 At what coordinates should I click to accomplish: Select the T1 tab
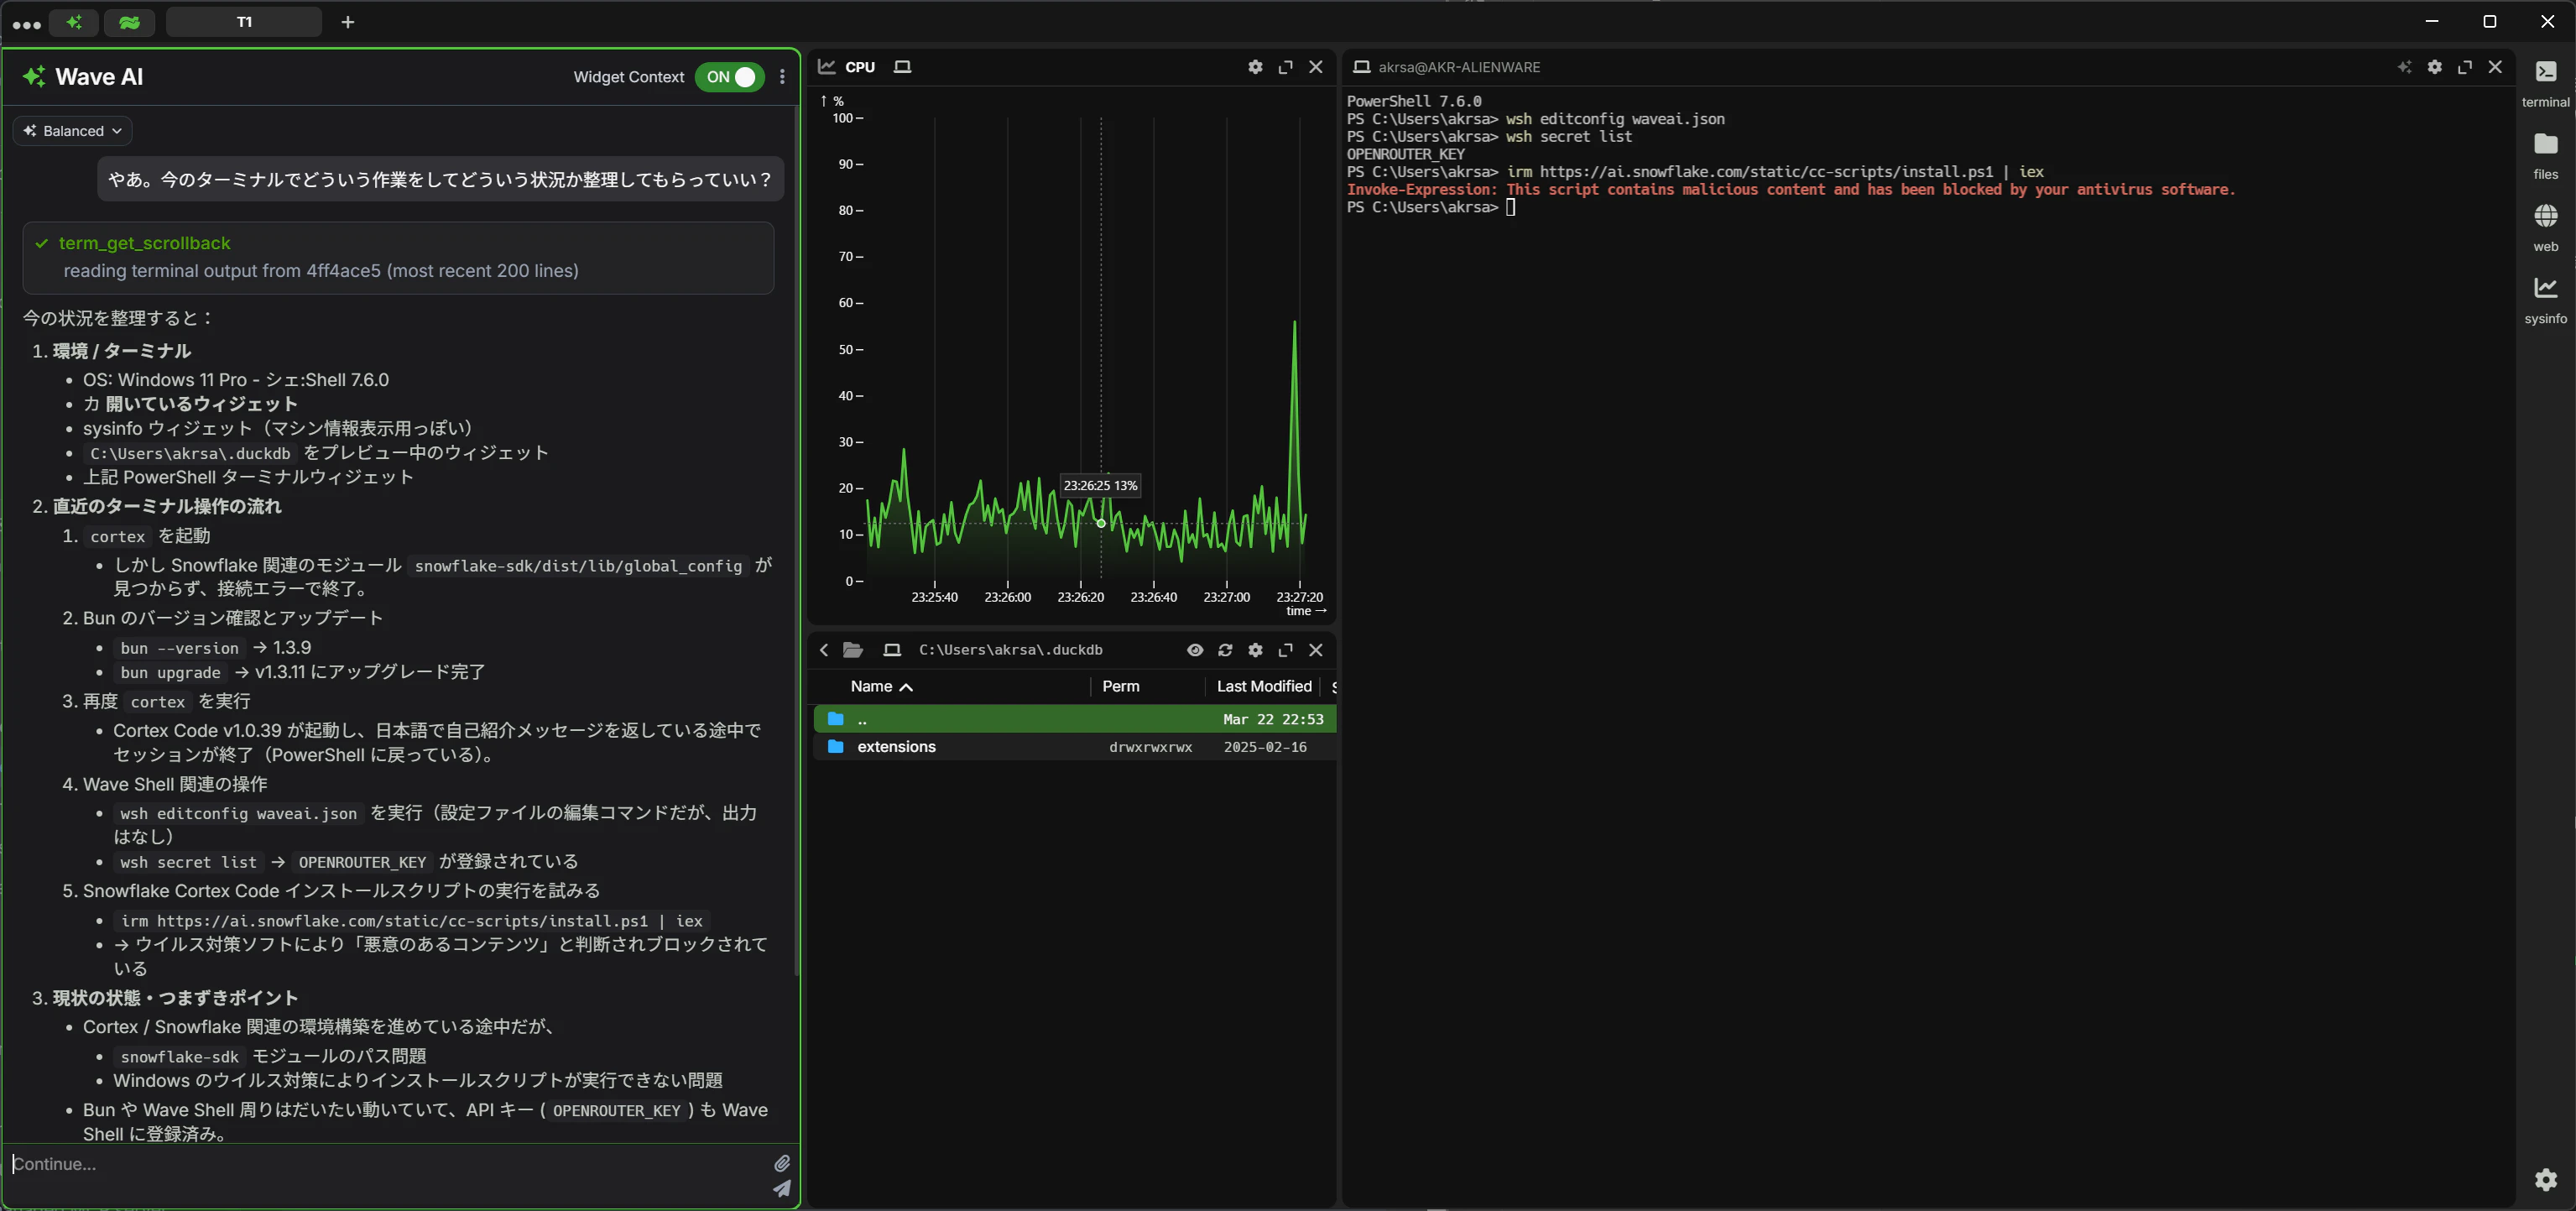[243, 21]
